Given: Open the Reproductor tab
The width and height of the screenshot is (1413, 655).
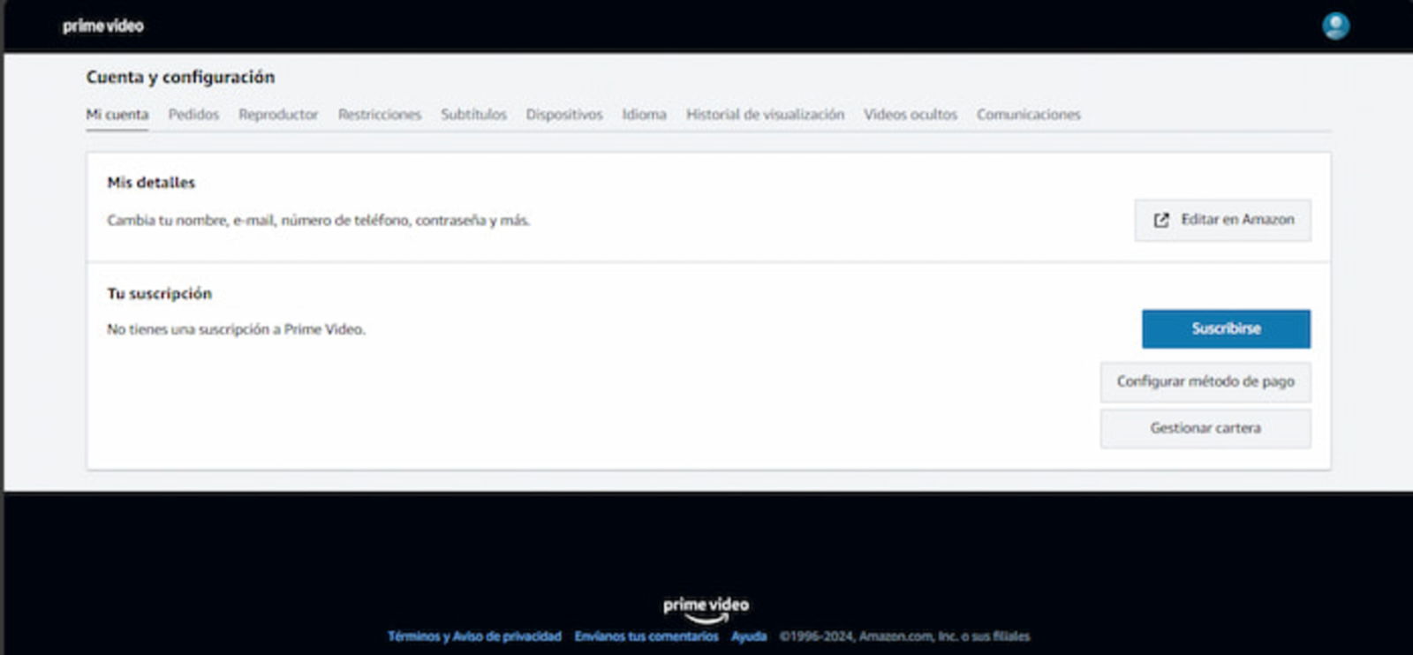Looking at the screenshot, I should pyautogui.click(x=278, y=114).
